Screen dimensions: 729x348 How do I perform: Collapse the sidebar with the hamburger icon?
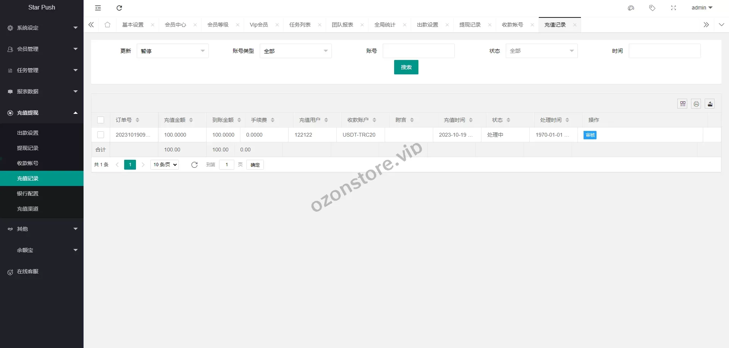tap(98, 8)
